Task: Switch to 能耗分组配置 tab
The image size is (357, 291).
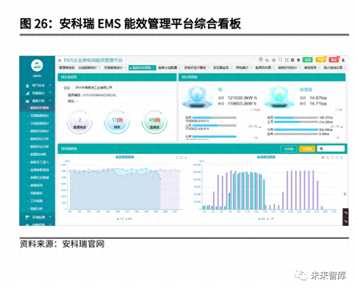Action: pos(168,68)
